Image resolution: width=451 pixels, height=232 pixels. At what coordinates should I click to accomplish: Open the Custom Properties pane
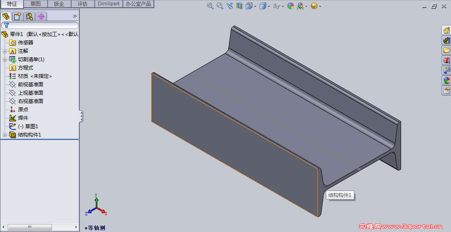[x=446, y=90]
